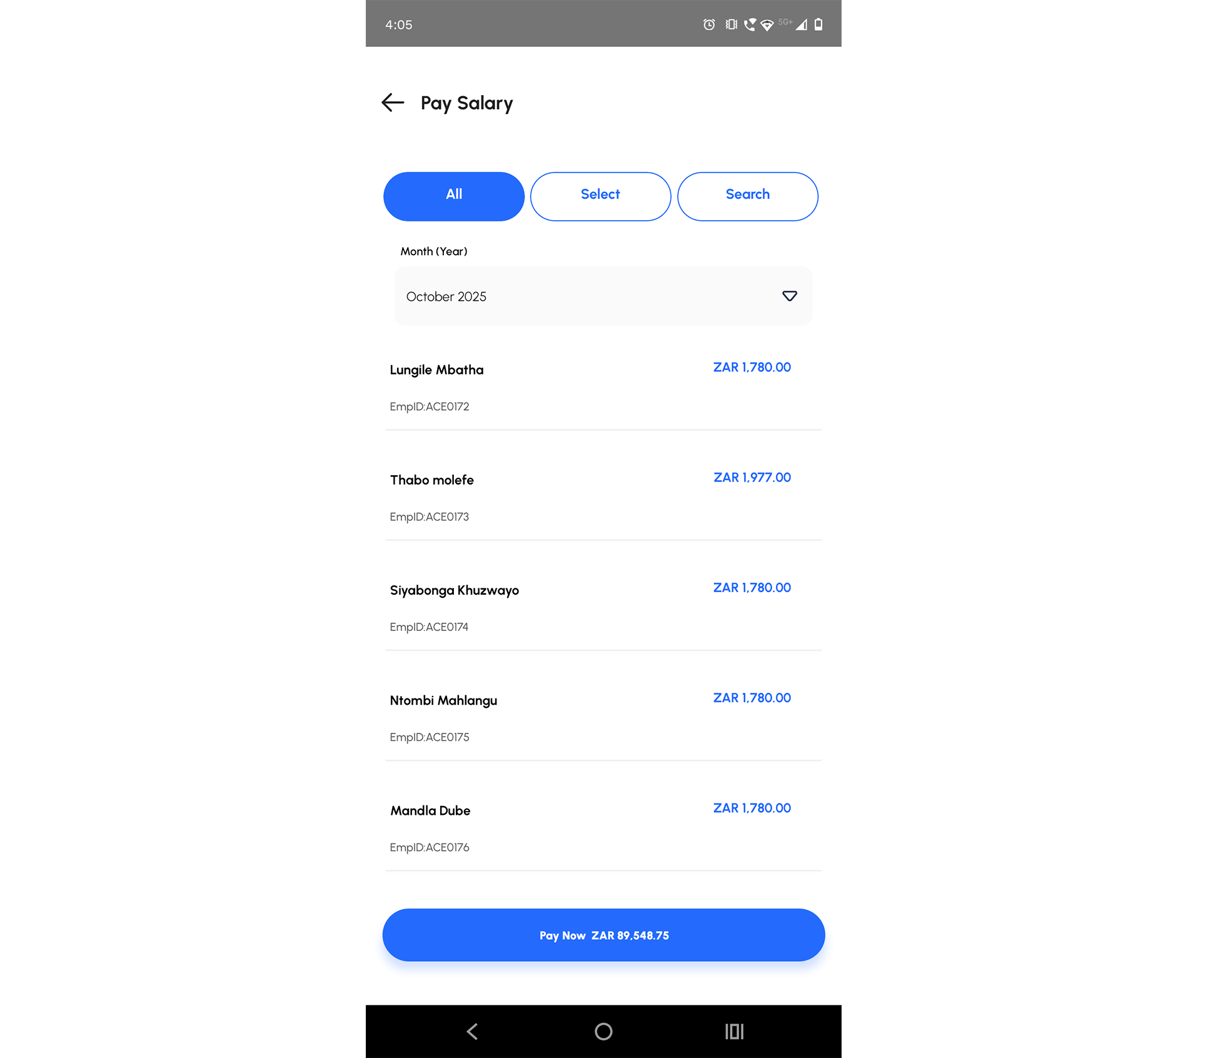
Task: Tap the Wi-Fi calling status icon
Action: click(x=750, y=25)
